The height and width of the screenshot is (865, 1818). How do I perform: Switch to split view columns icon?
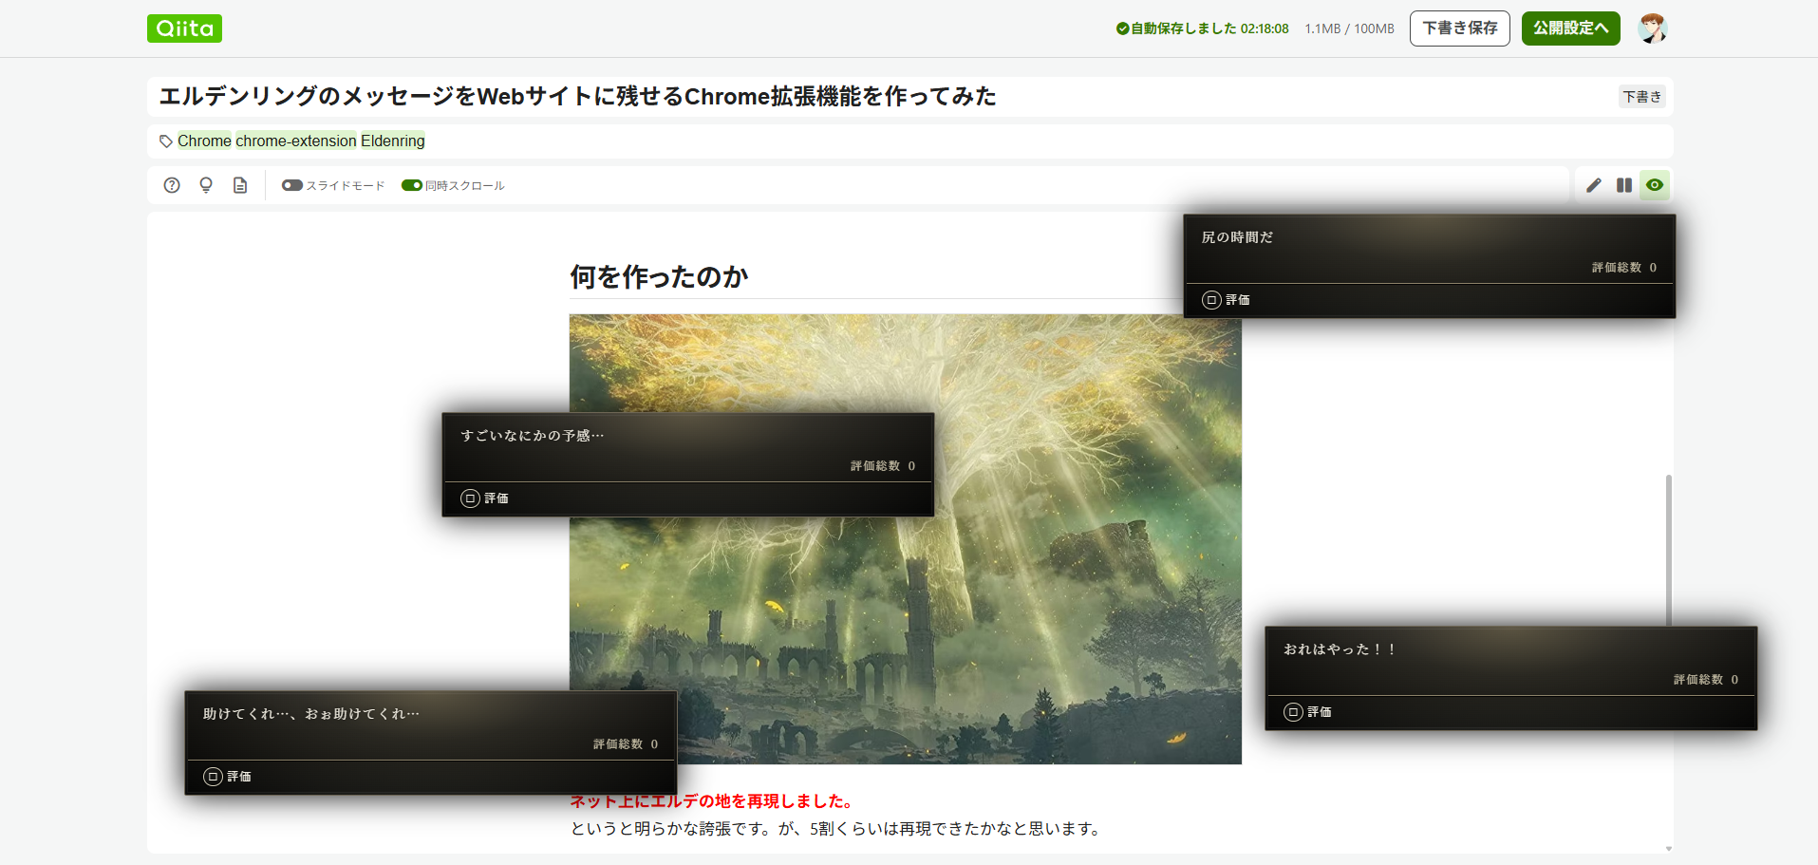click(1624, 185)
